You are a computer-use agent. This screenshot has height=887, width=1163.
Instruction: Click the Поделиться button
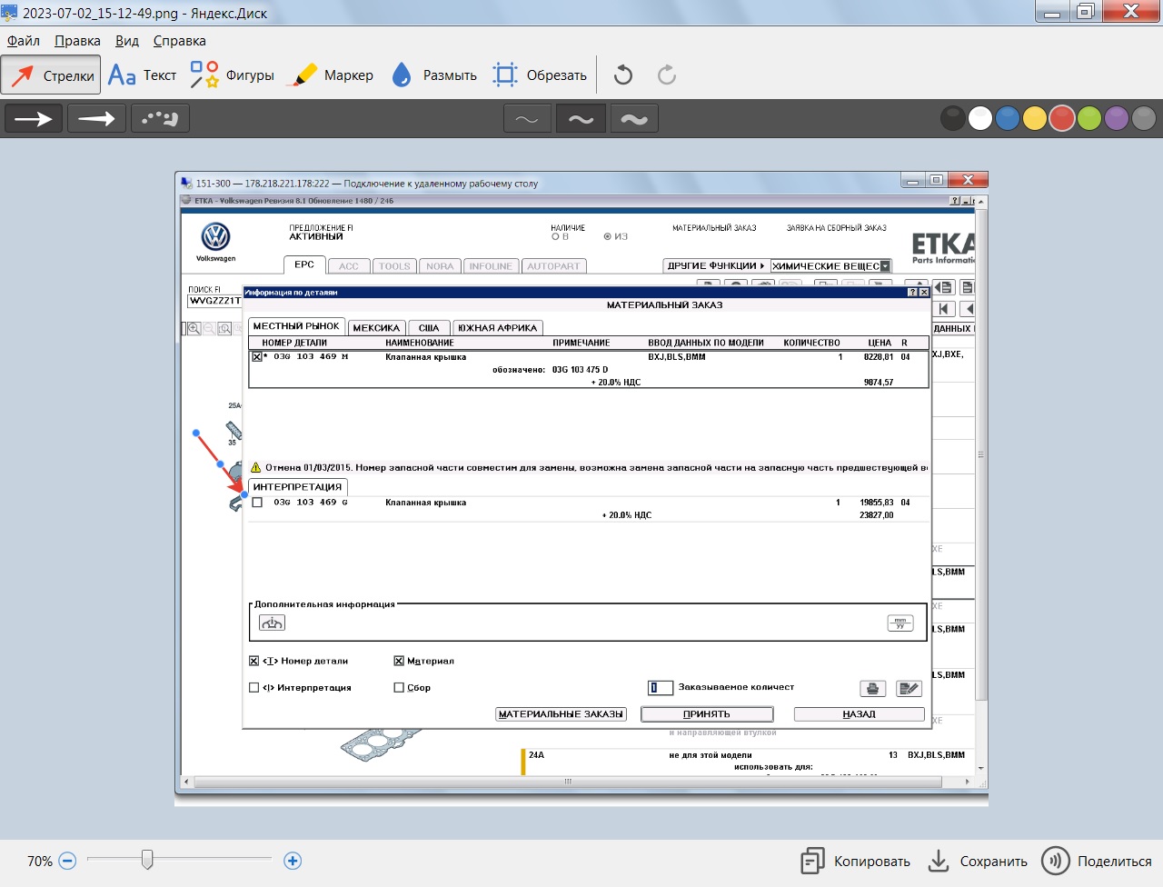pos(1097,862)
